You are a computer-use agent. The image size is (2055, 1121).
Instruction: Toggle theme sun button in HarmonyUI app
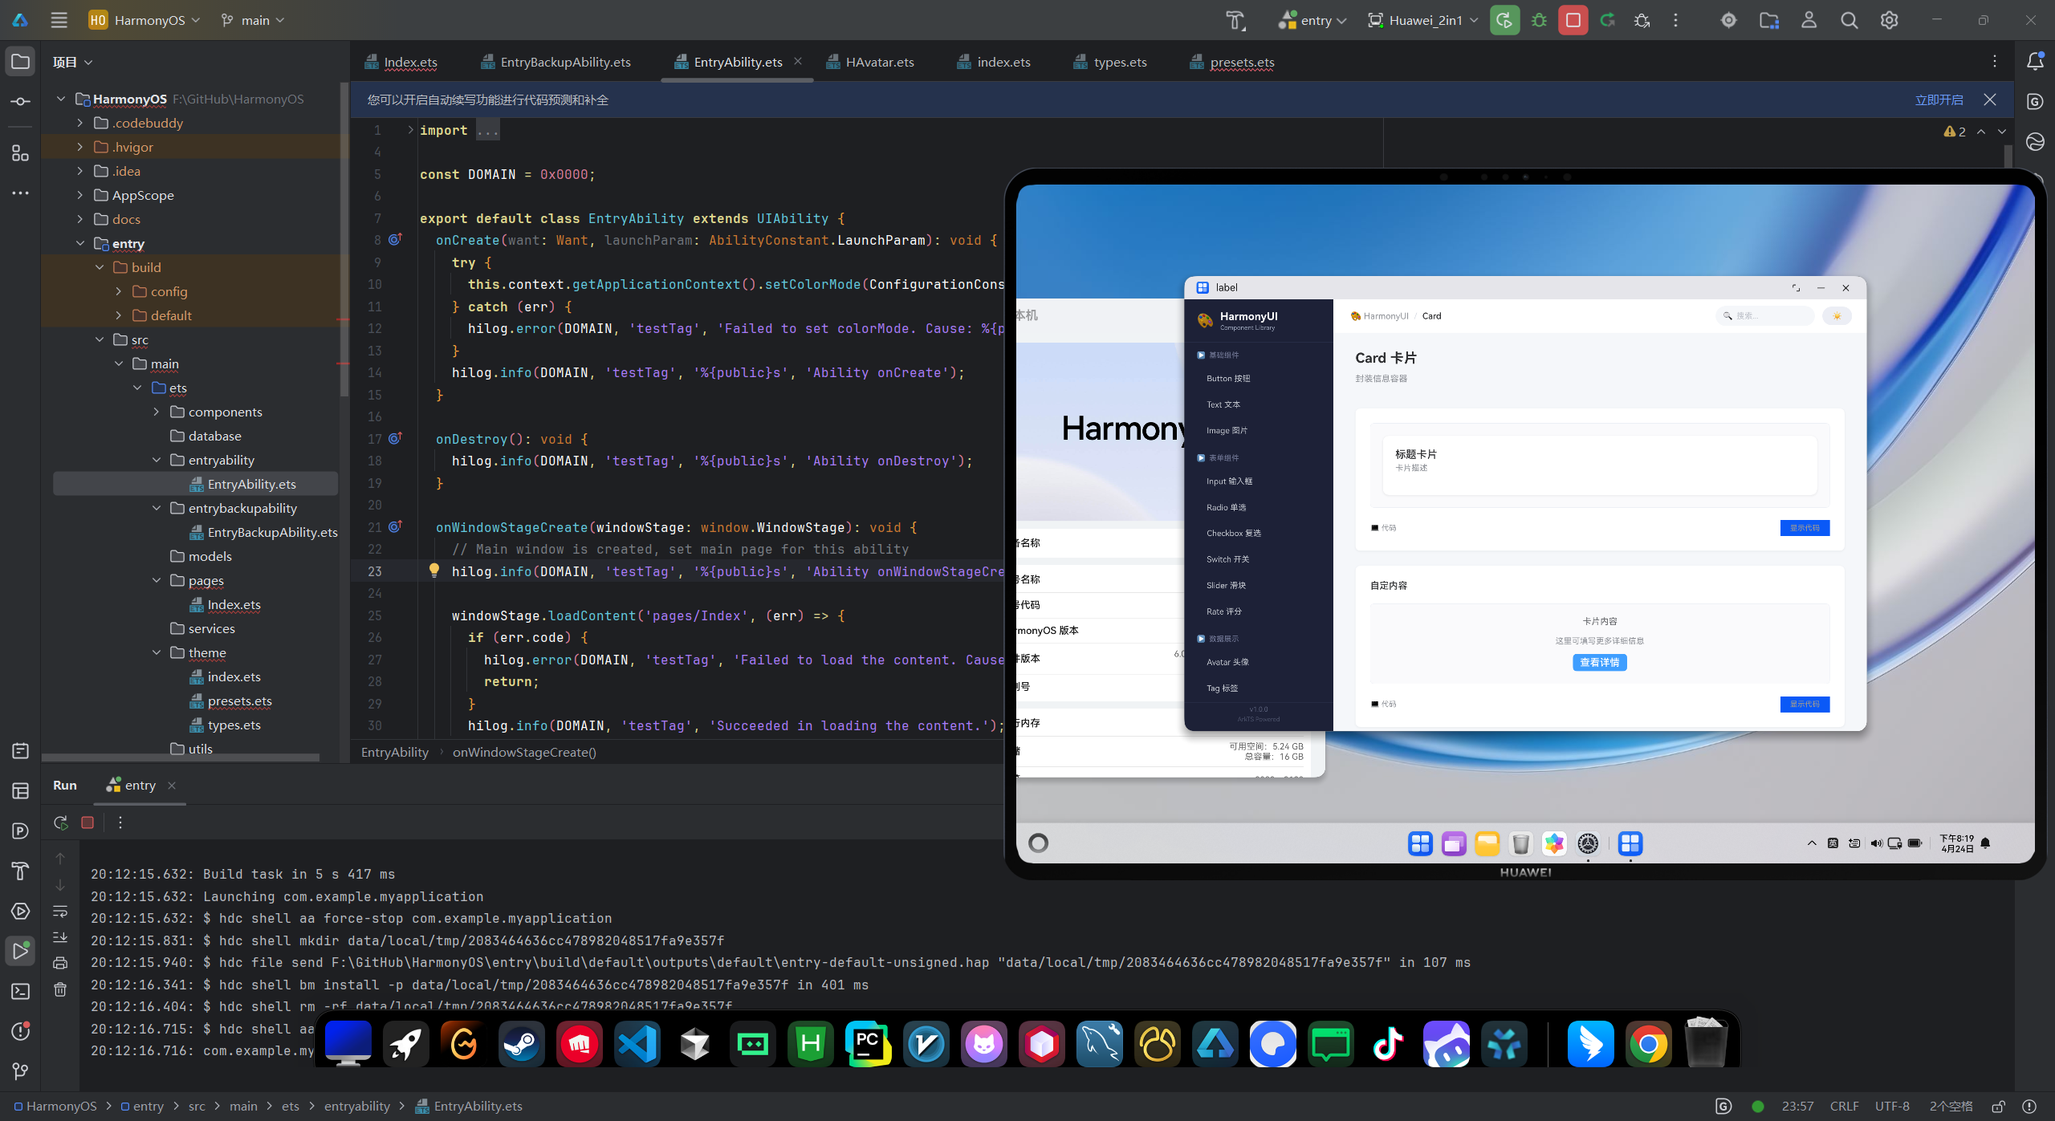1837,316
